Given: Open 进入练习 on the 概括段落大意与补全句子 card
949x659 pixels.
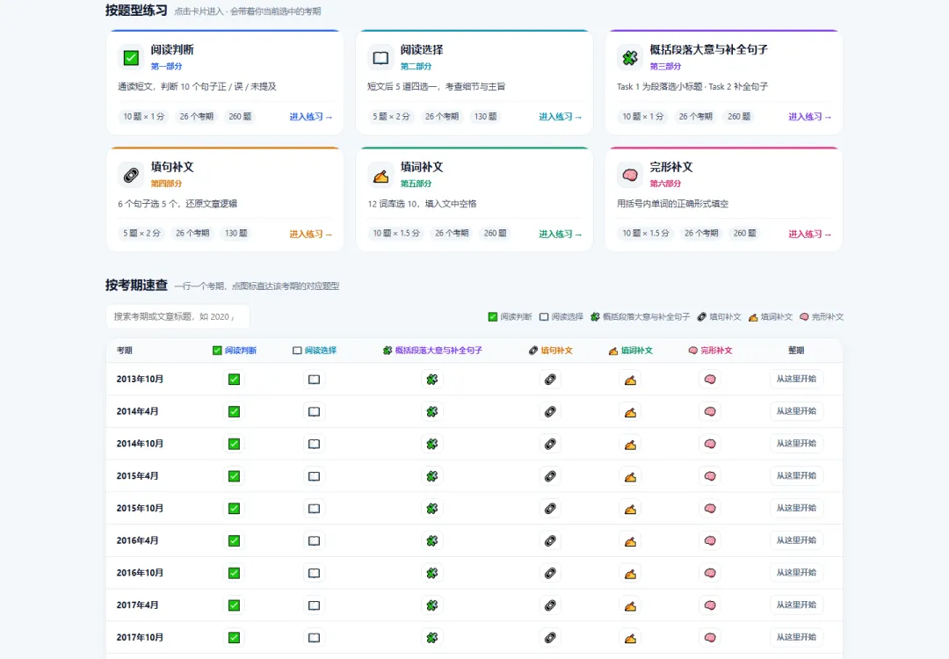Looking at the screenshot, I should [x=810, y=117].
